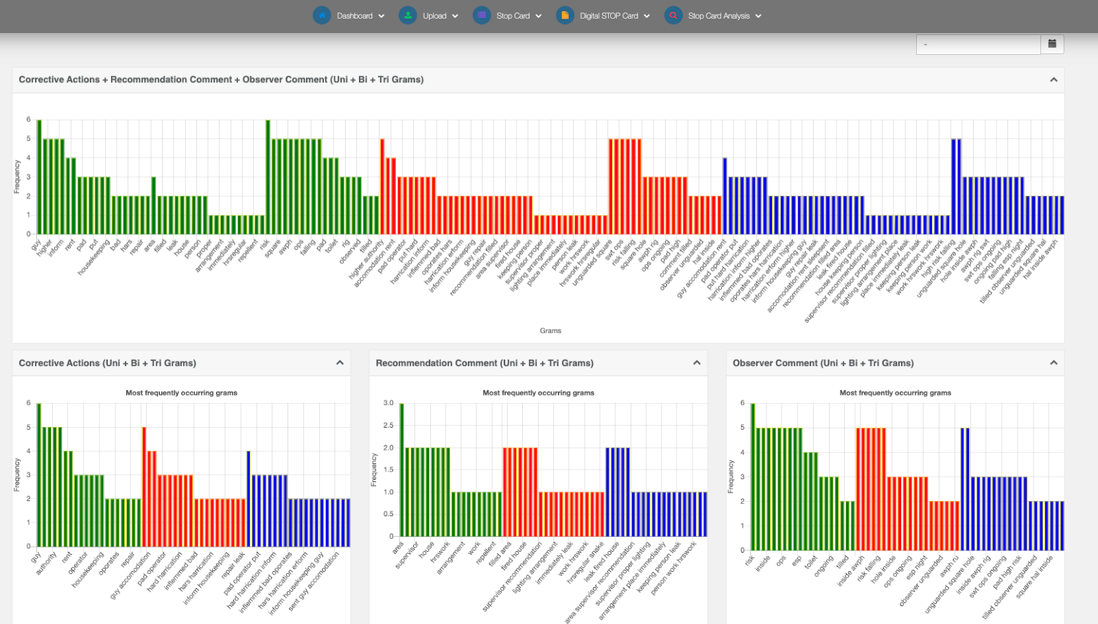Click the 'Frequency' axis label in Corrective Actions chart
1098x624 pixels.
[16, 475]
